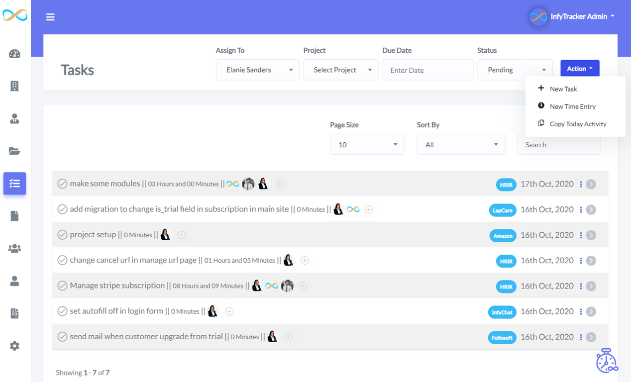The height and width of the screenshot is (382, 631).
Task: Click the InfyTracker Admin account button
Action: tap(572, 16)
